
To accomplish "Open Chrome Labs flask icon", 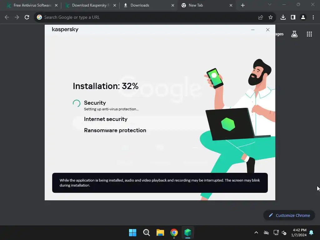I will 294,34.
